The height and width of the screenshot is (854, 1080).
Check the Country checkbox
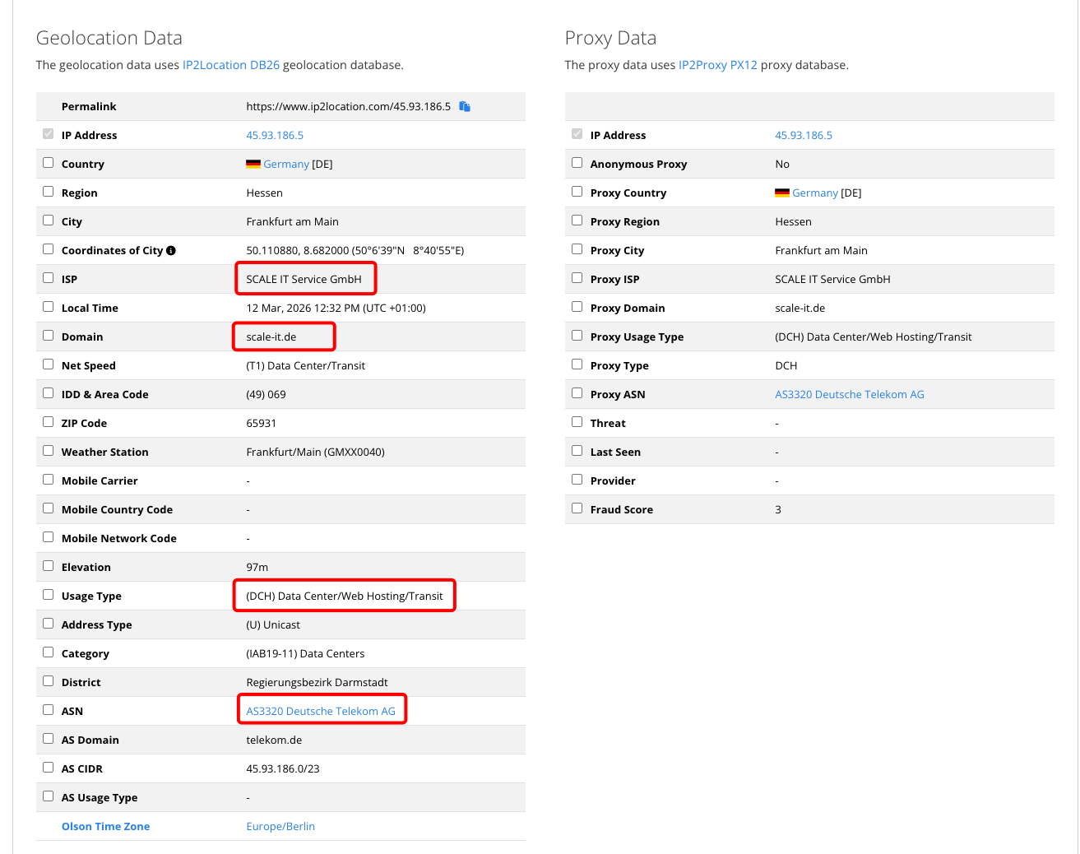(49, 163)
